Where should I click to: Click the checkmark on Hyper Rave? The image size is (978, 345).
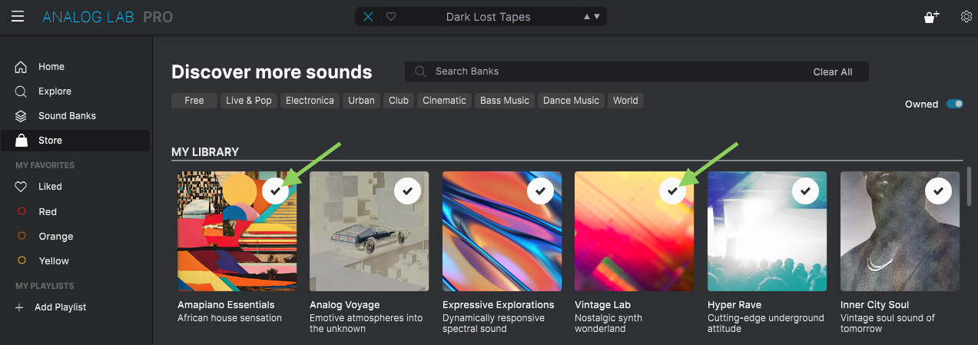805,191
